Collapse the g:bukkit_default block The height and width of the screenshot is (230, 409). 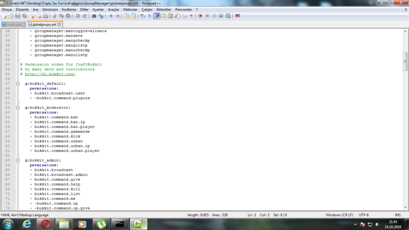tap(18, 84)
